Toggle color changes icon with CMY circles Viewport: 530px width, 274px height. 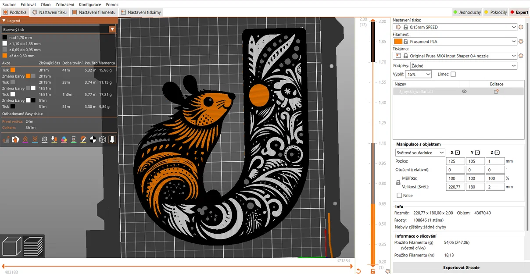coord(64,139)
